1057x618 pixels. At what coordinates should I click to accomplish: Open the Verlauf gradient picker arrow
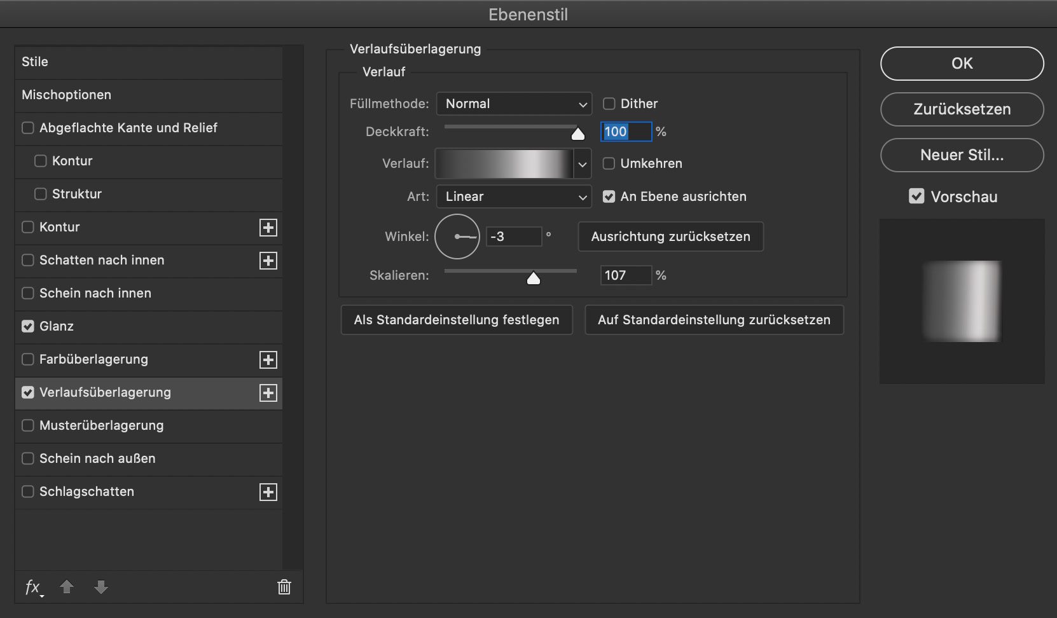tap(583, 164)
